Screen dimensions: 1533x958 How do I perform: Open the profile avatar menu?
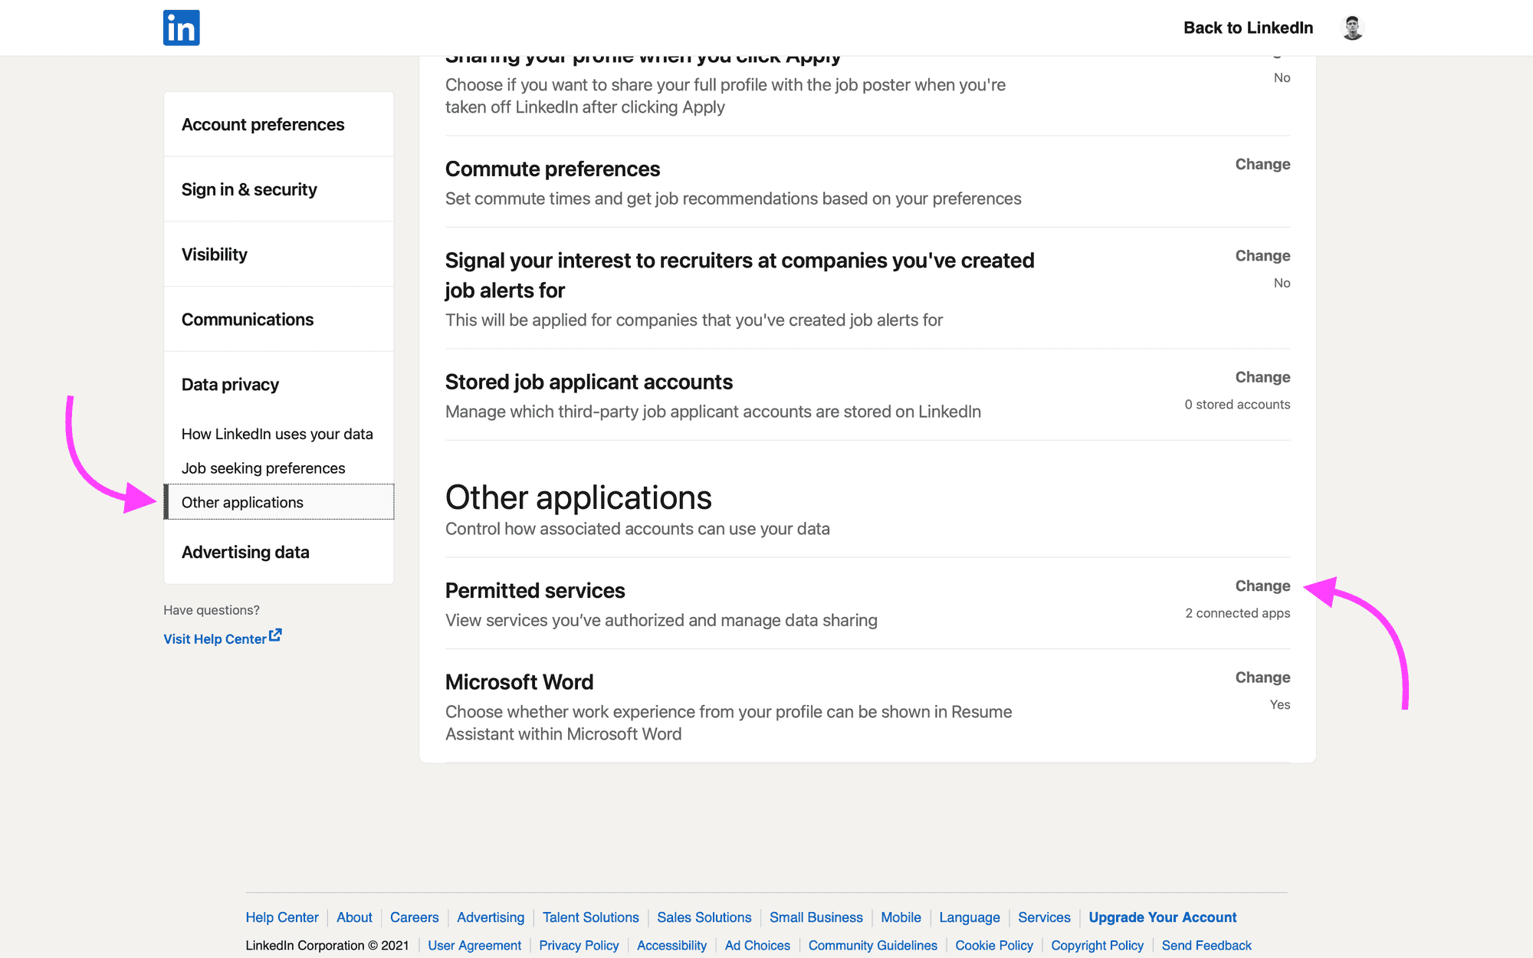tap(1352, 28)
